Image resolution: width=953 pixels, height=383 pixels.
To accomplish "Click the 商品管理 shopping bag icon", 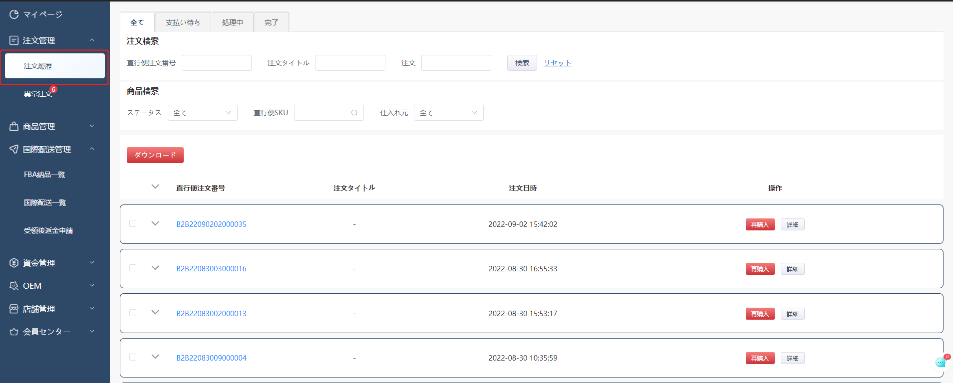I will 14,127.
